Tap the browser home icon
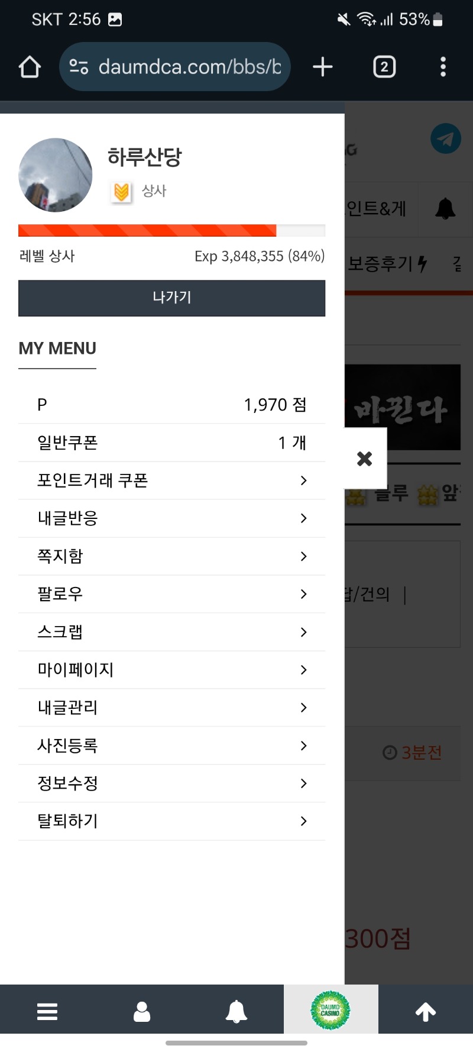 click(x=30, y=67)
